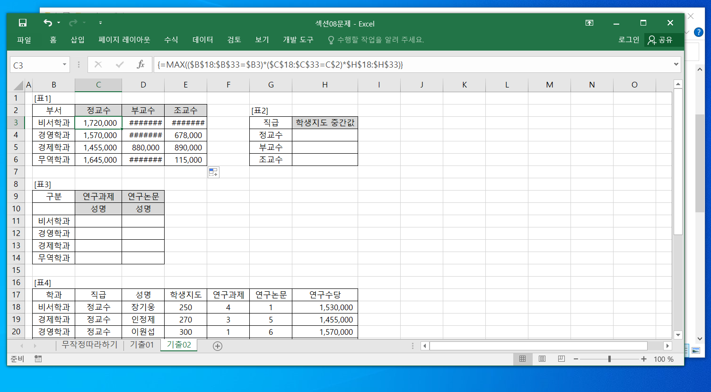Click the Save icon in title bar

coord(22,23)
